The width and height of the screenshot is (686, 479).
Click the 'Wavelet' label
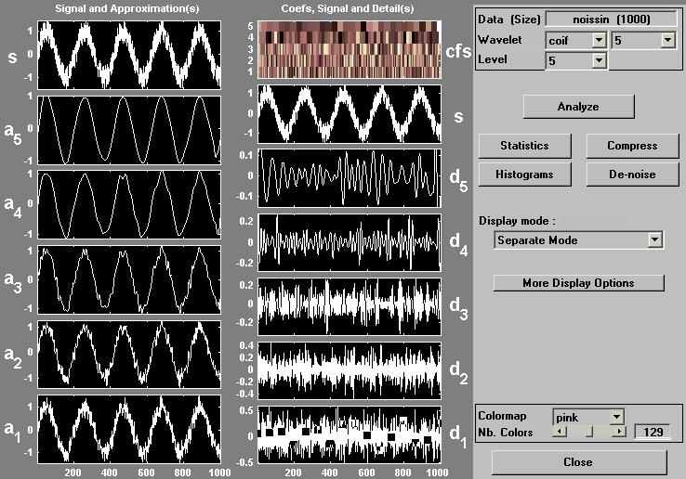click(499, 40)
